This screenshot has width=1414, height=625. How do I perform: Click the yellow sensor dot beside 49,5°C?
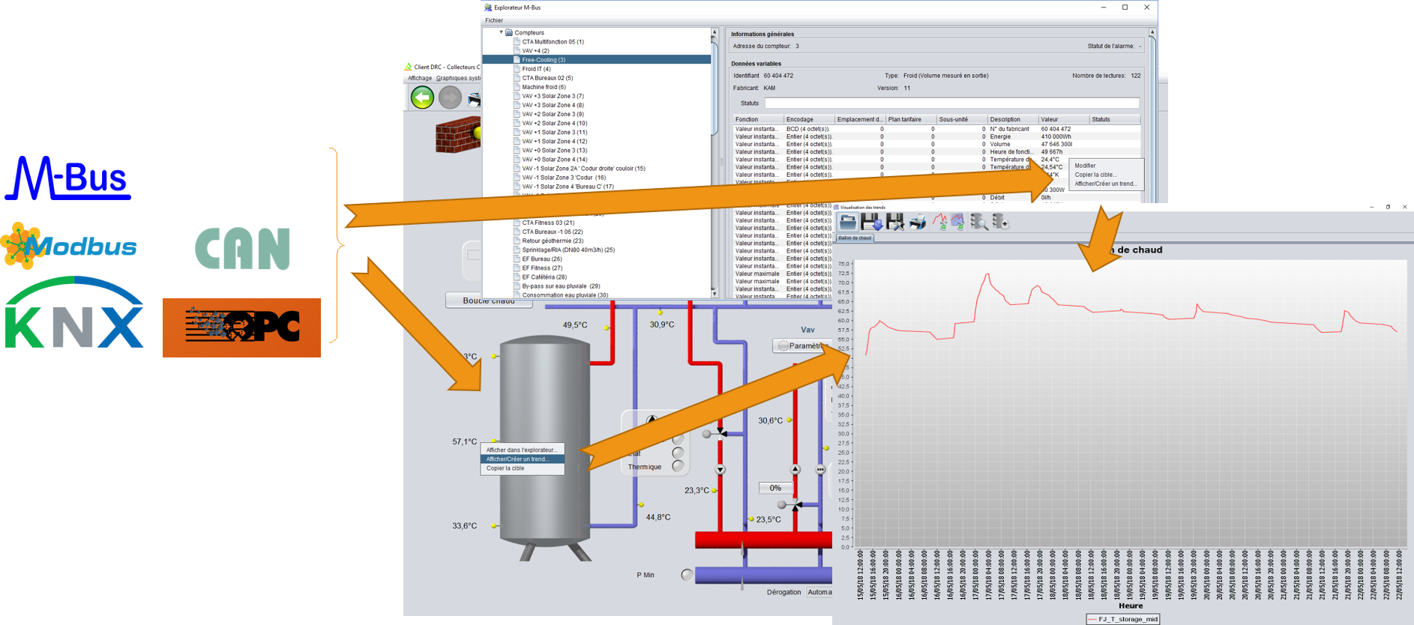(607, 327)
